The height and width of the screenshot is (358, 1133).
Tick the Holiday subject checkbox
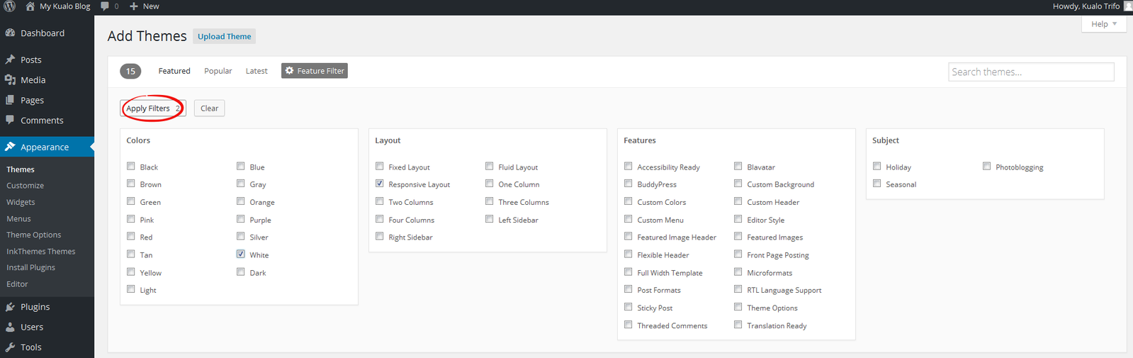[877, 166]
